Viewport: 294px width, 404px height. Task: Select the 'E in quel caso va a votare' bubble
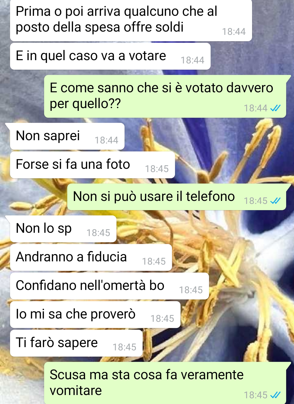click(110, 56)
